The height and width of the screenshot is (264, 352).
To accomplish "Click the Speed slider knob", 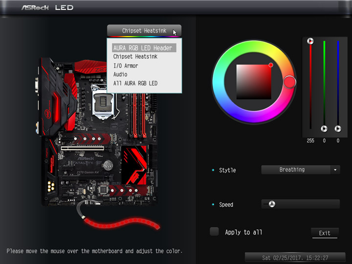I will coord(272,204).
